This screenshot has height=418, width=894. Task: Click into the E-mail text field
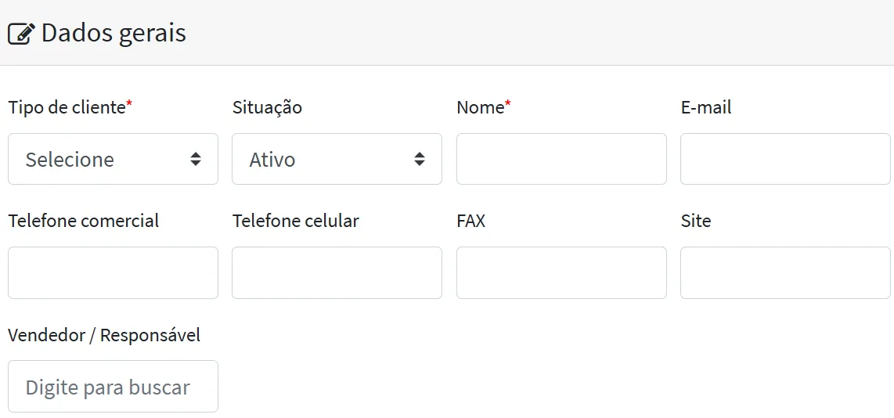[x=785, y=159]
